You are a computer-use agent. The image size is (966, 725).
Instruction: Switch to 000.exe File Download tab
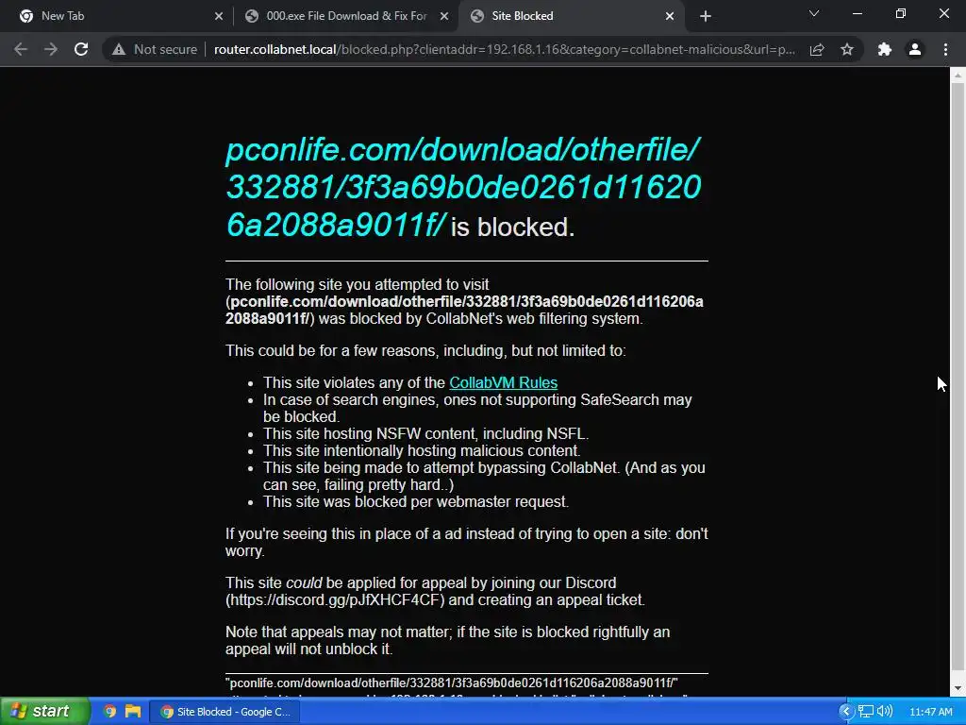tap(345, 16)
